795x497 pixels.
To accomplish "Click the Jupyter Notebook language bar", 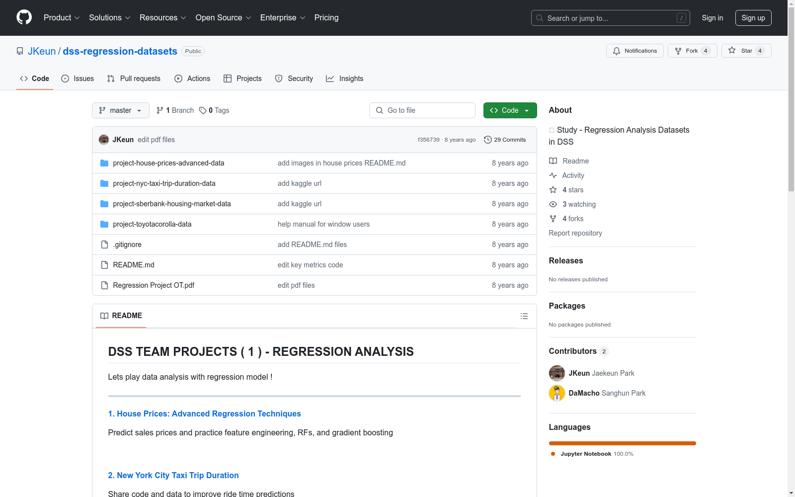I will click(623, 443).
